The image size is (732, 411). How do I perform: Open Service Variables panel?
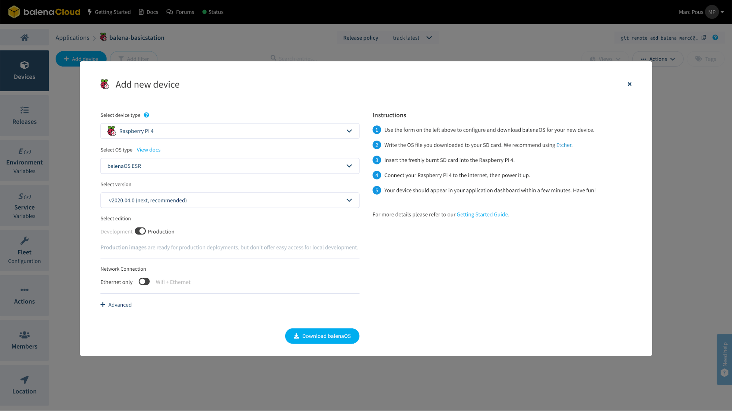click(x=24, y=206)
